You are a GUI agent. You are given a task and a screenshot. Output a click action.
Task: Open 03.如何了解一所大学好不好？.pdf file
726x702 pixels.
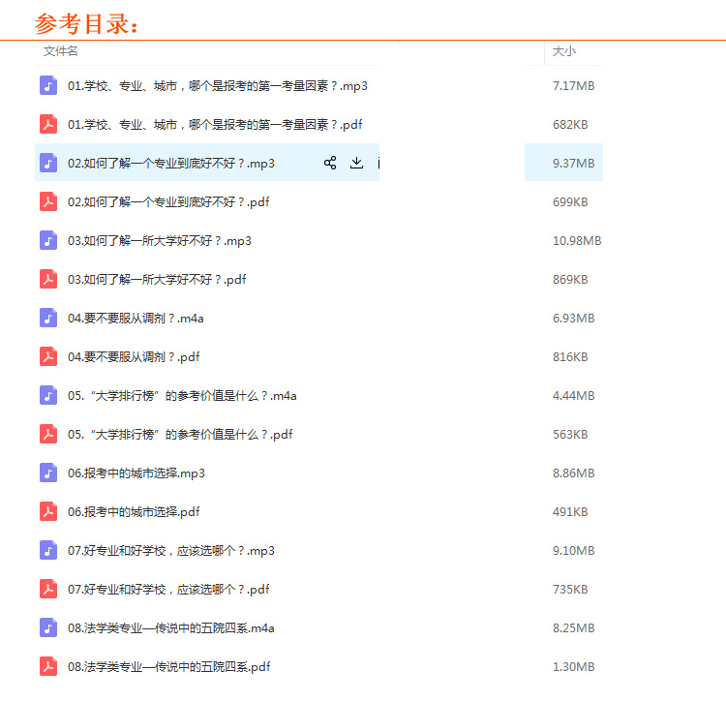tap(157, 279)
